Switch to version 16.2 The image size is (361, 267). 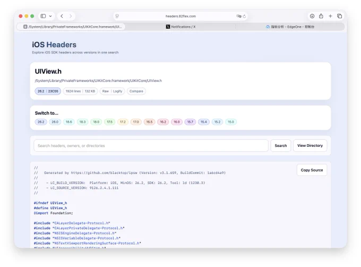coord(163,122)
